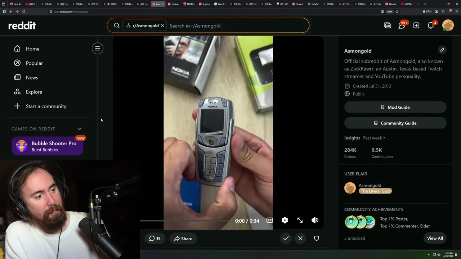Show hidden system tray icons
461x259 pixels.
[429, 255]
